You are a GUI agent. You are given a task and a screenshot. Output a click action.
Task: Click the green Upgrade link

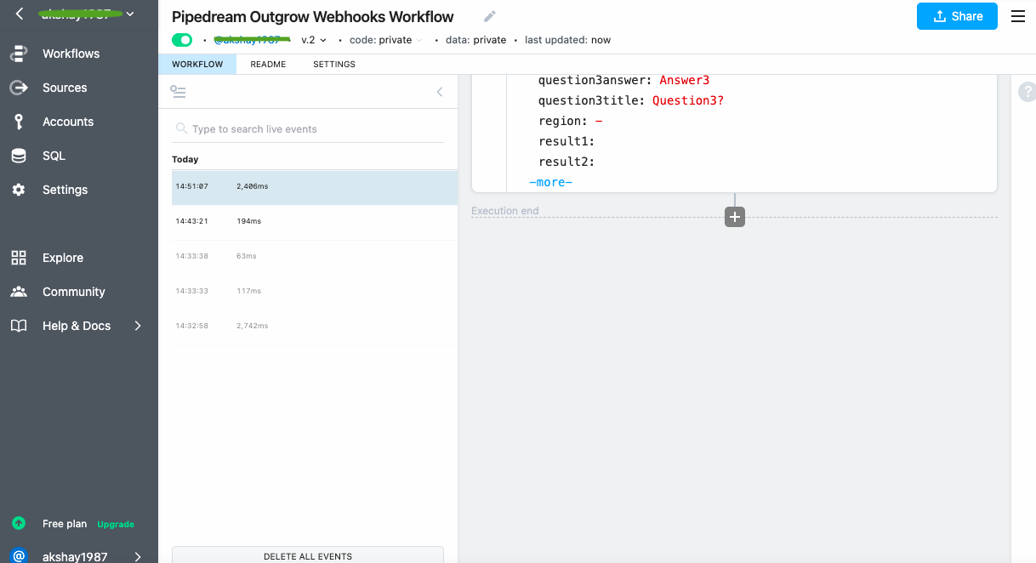click(x=116, y=525)
